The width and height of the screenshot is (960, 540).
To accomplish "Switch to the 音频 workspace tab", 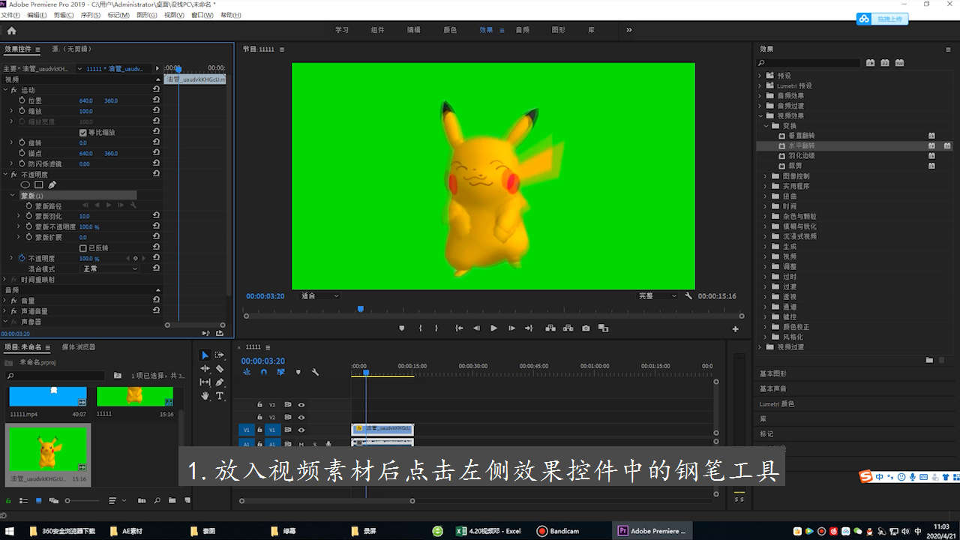I will tap(523, 30).
